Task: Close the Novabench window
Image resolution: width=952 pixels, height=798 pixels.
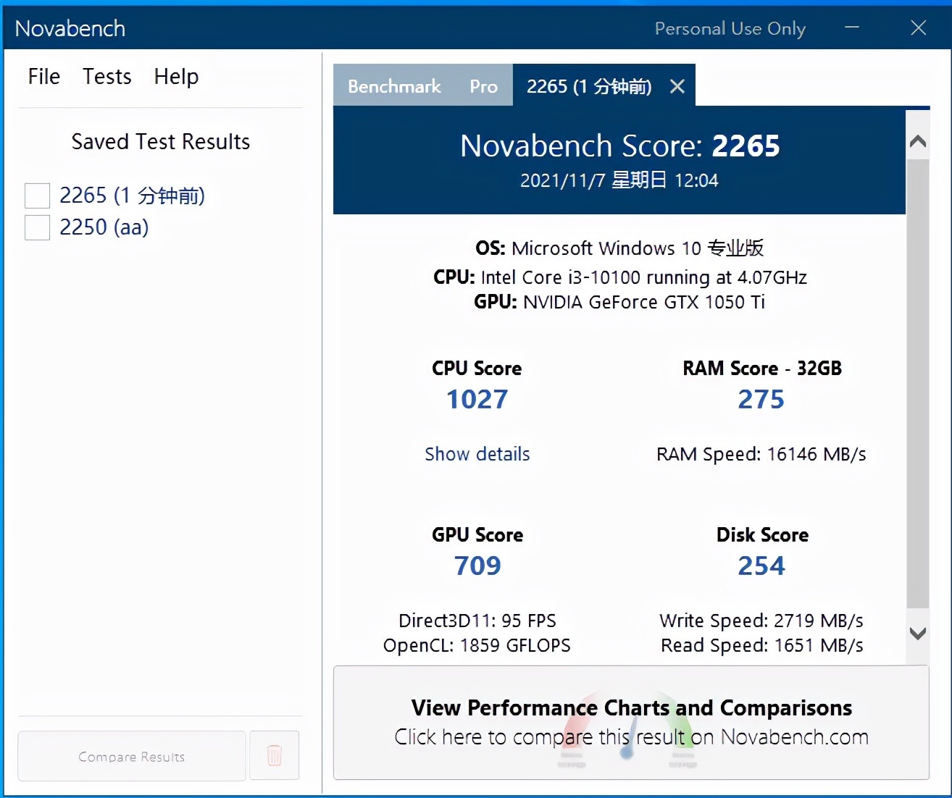Action: (918, 28)
